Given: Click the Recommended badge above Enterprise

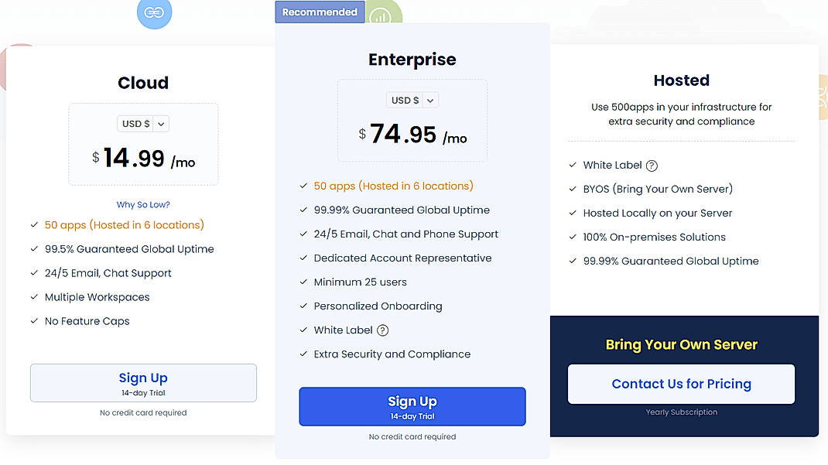Looking at the screenshot, I should pos(320,12).
